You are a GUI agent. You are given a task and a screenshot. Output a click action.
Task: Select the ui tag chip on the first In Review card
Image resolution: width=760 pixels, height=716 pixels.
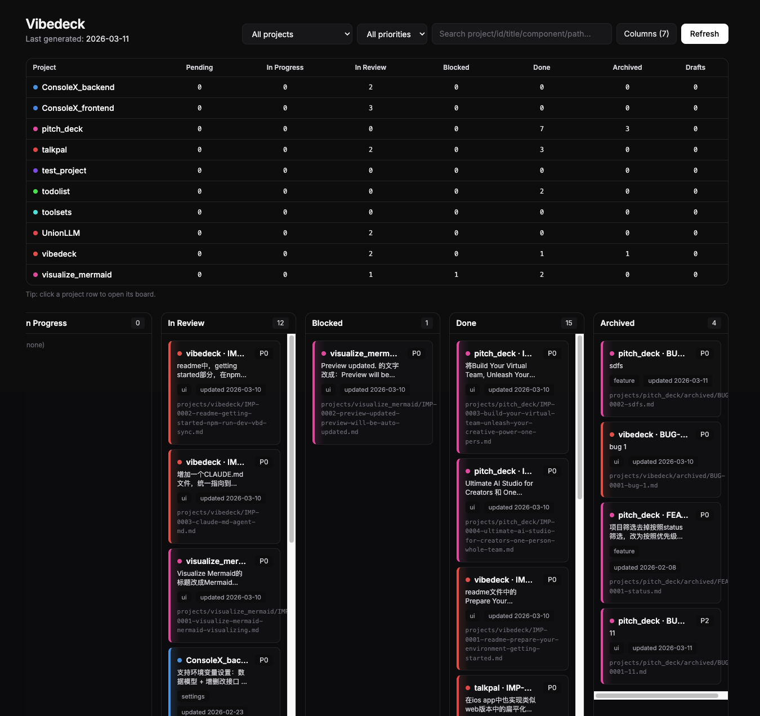(184, 390)
